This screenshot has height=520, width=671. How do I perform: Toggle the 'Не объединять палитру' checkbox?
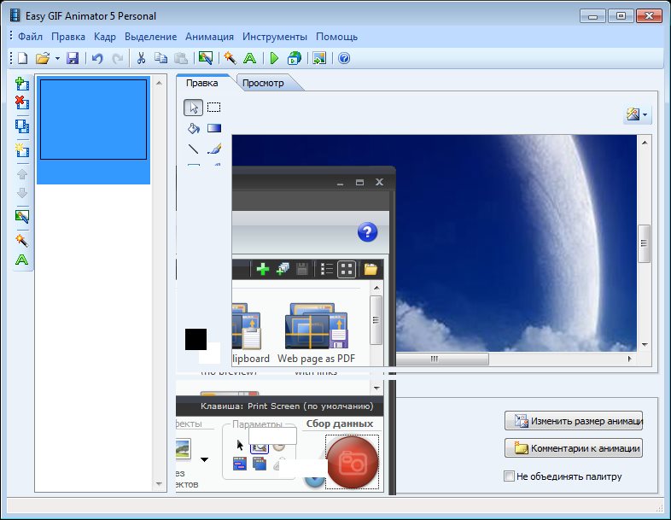tap(510, 476)
